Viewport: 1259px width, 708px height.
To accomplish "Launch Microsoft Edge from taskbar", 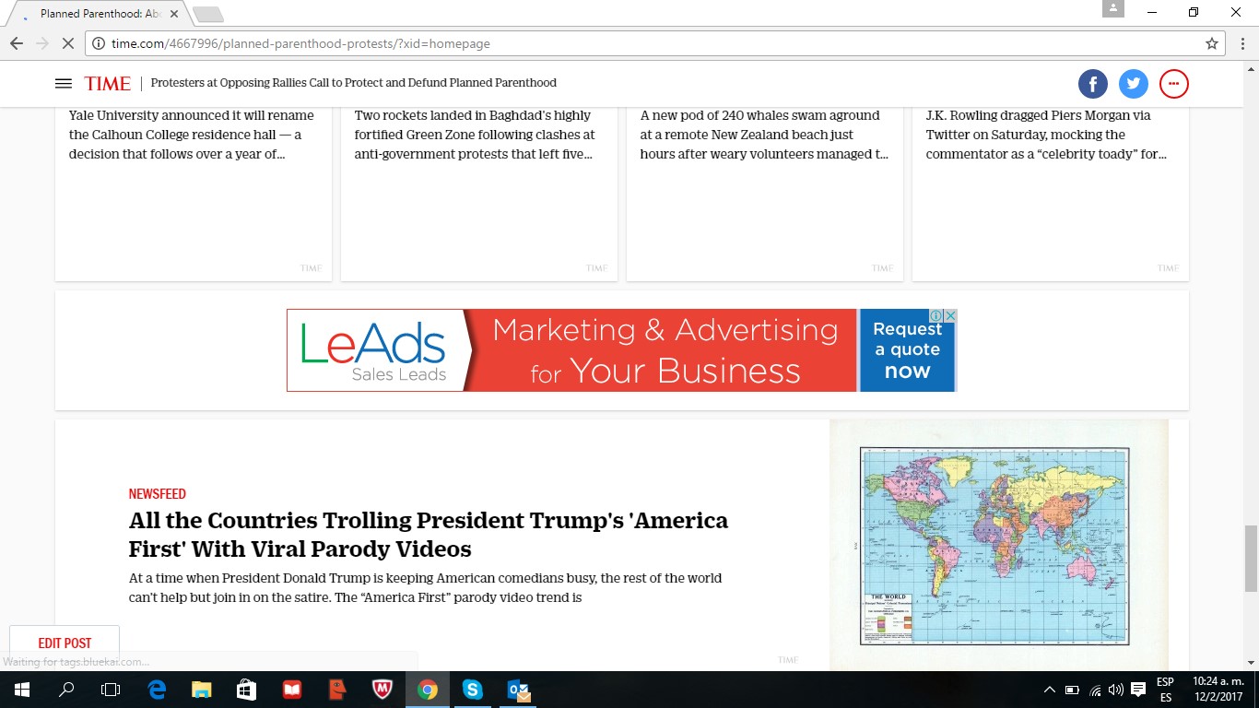I will tap(157, 690).
